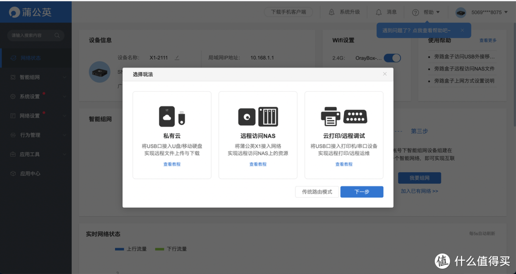Expand the 网络设置 sidebar menu chevron
The image size is (516, 274).
point(64,116)
